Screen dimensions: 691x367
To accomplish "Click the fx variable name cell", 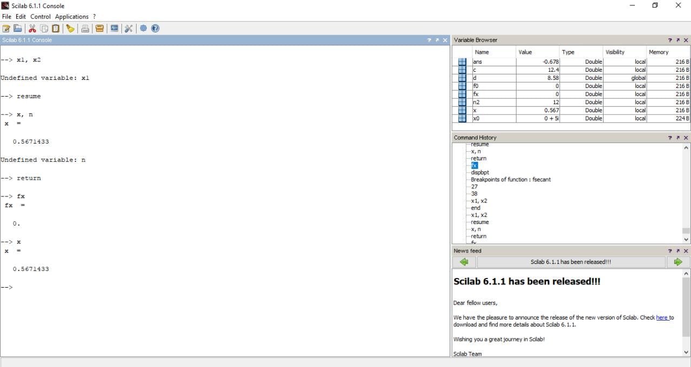I will (494, 94).
